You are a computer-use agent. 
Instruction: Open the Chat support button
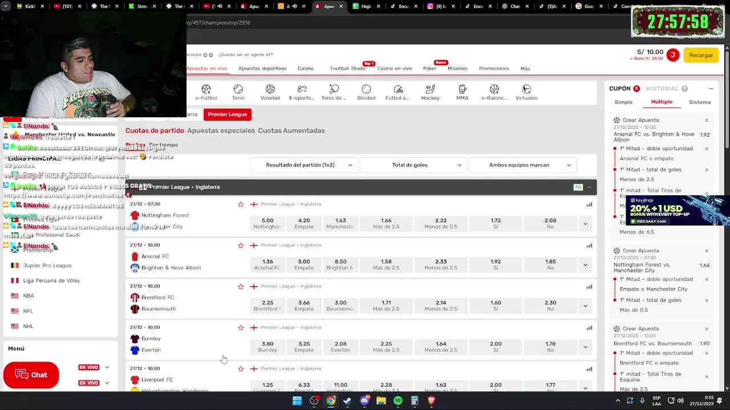tap(31, 375)
